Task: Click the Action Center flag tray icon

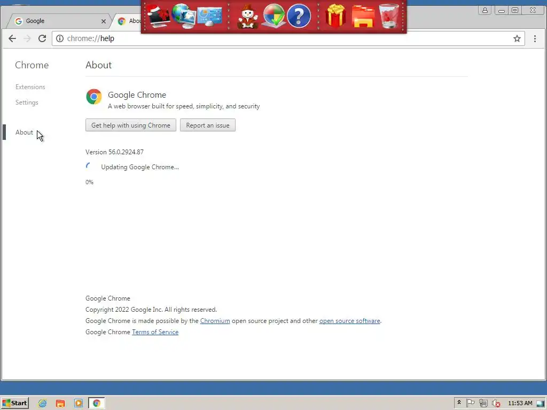Action: pos(470,403)
